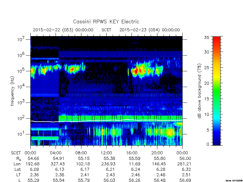Select the Rs value "55.80"
Viewport: 243px width, 182px height.
point(160,158)
